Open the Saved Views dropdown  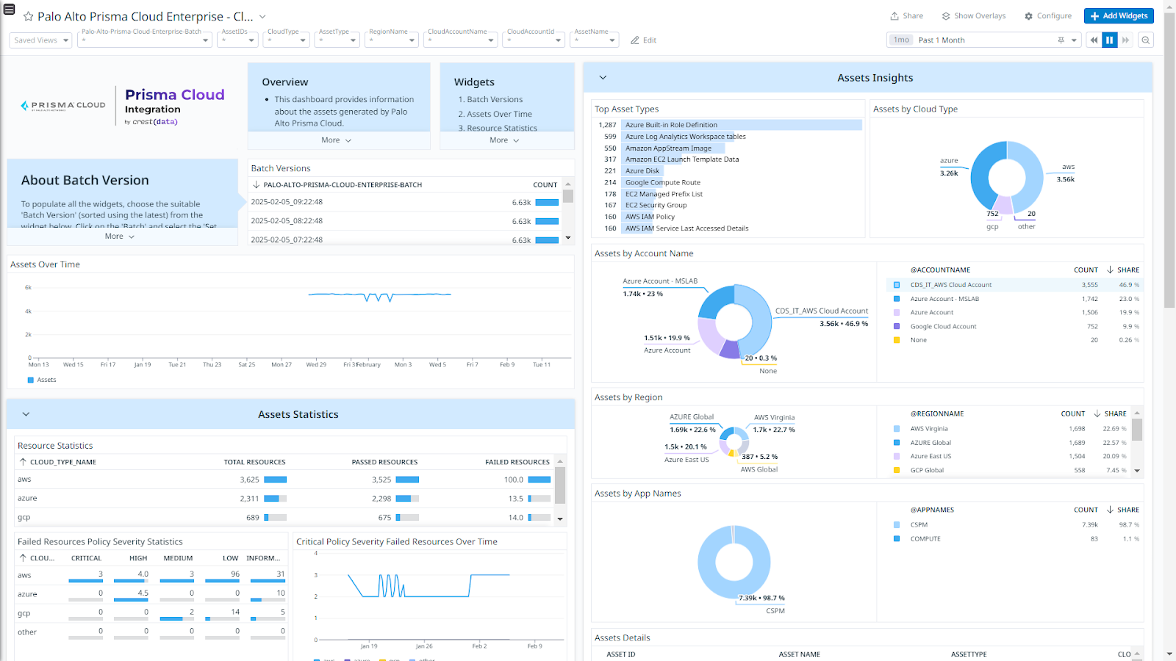click(x=40, y=40)
